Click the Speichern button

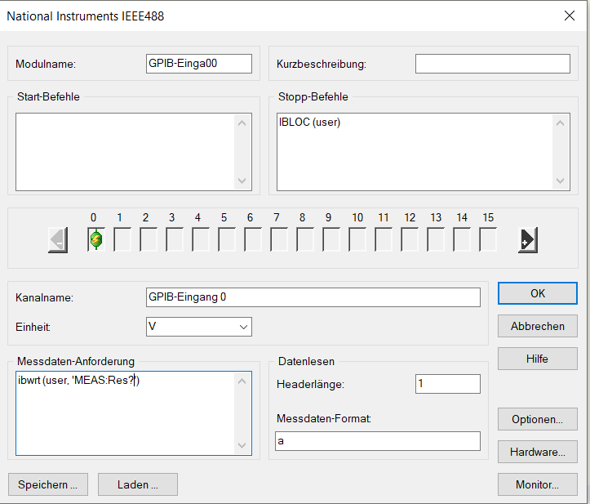[48, 484]
